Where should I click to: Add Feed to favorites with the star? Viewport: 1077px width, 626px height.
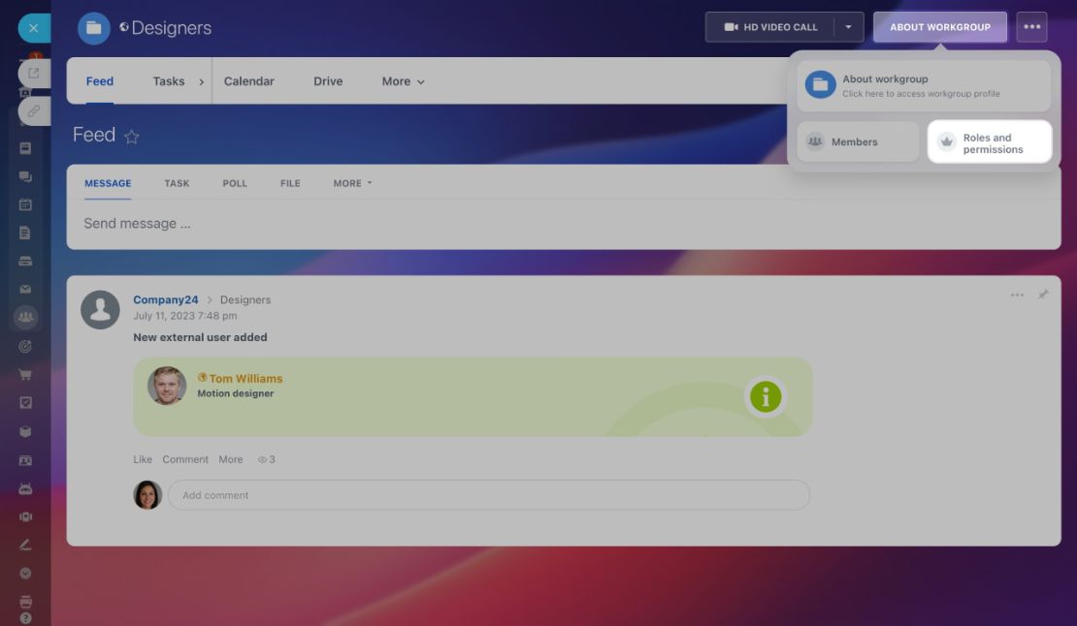[132, 137]
